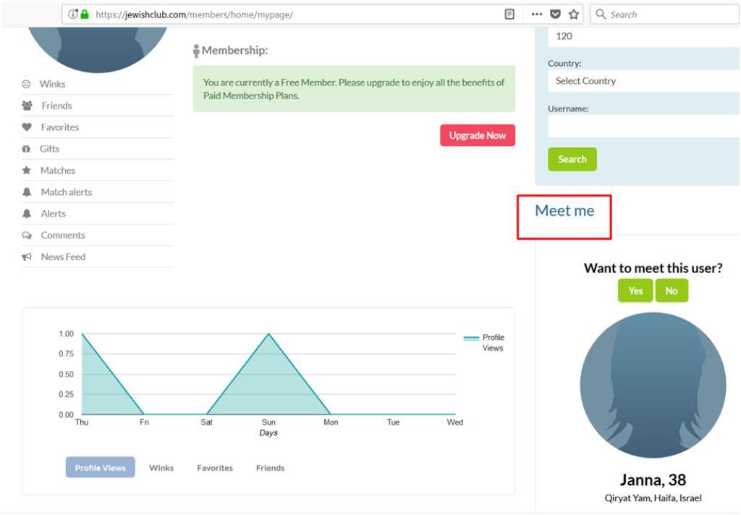Select the Profile Views chart tab
Viewport: 741px width, 515px height.
click(x=100, y=467)
